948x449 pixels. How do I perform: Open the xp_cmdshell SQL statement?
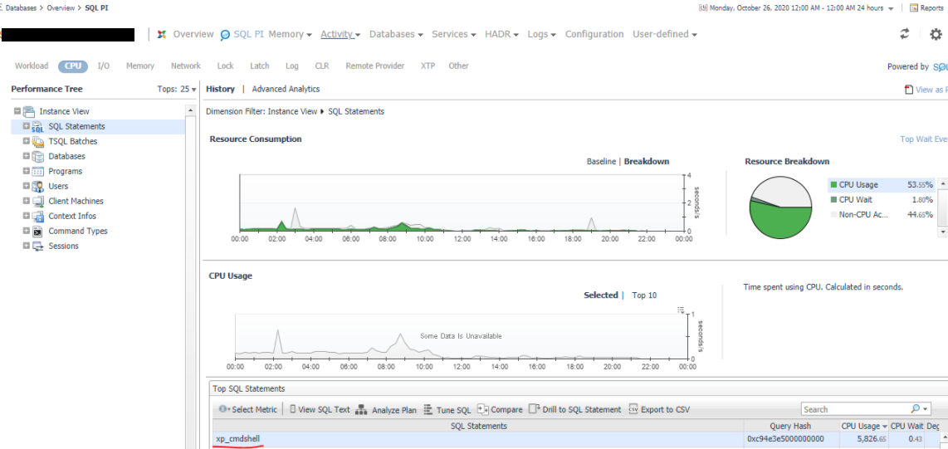point(237,439)
